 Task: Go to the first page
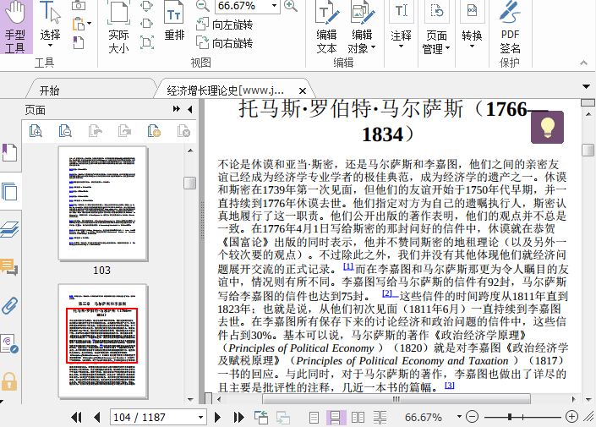point(76,417)
